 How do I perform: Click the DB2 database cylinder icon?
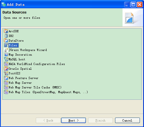click(x=6, y=36)
